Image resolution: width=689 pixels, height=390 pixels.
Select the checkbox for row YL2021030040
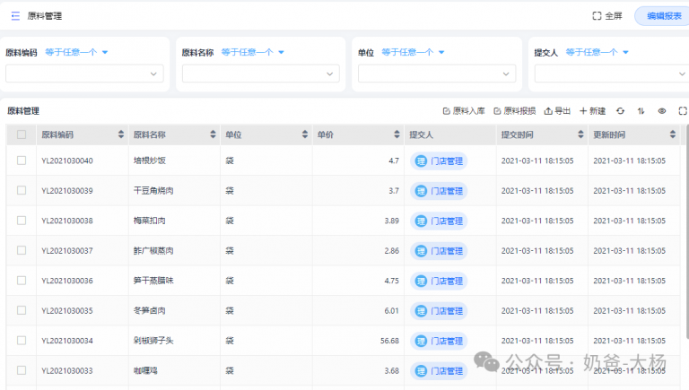pyautogui.click(x=22, y=161)
